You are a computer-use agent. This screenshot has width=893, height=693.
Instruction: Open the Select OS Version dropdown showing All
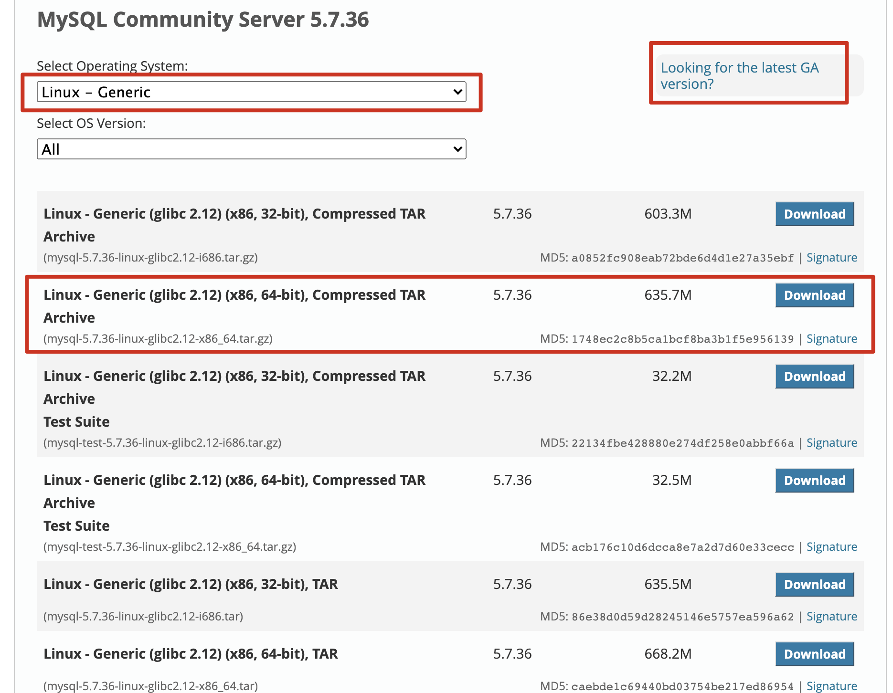[x=252, y=149]
